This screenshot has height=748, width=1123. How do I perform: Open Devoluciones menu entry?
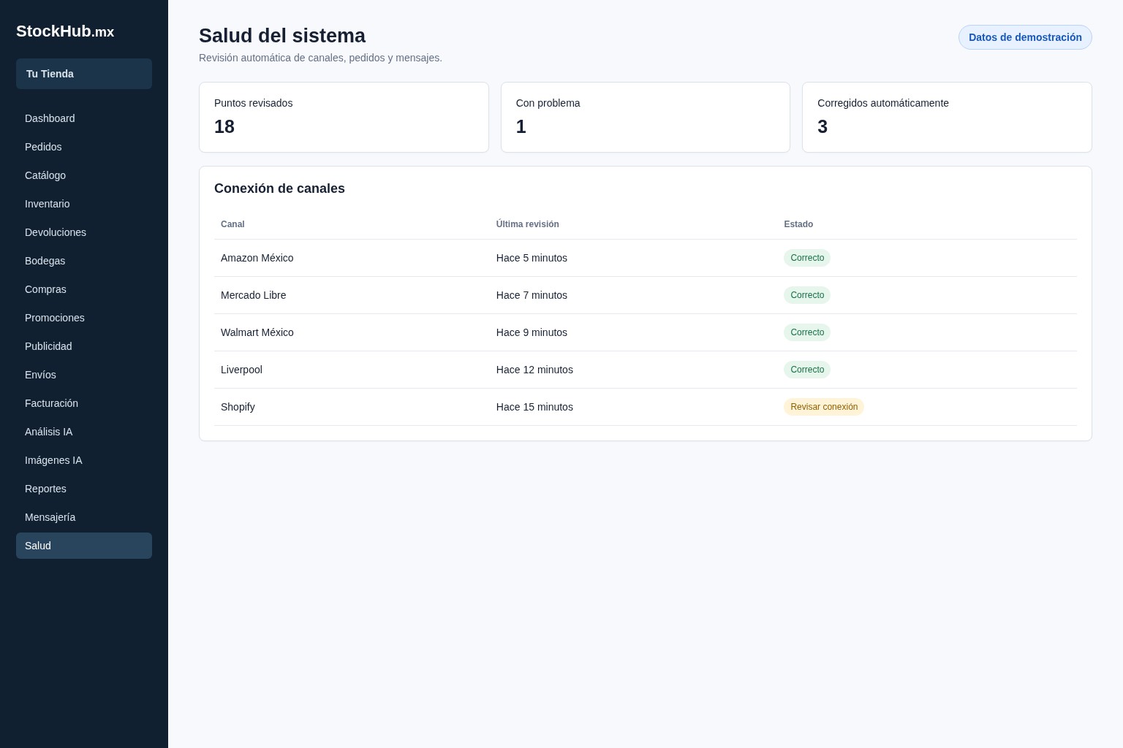coord(84,232)
